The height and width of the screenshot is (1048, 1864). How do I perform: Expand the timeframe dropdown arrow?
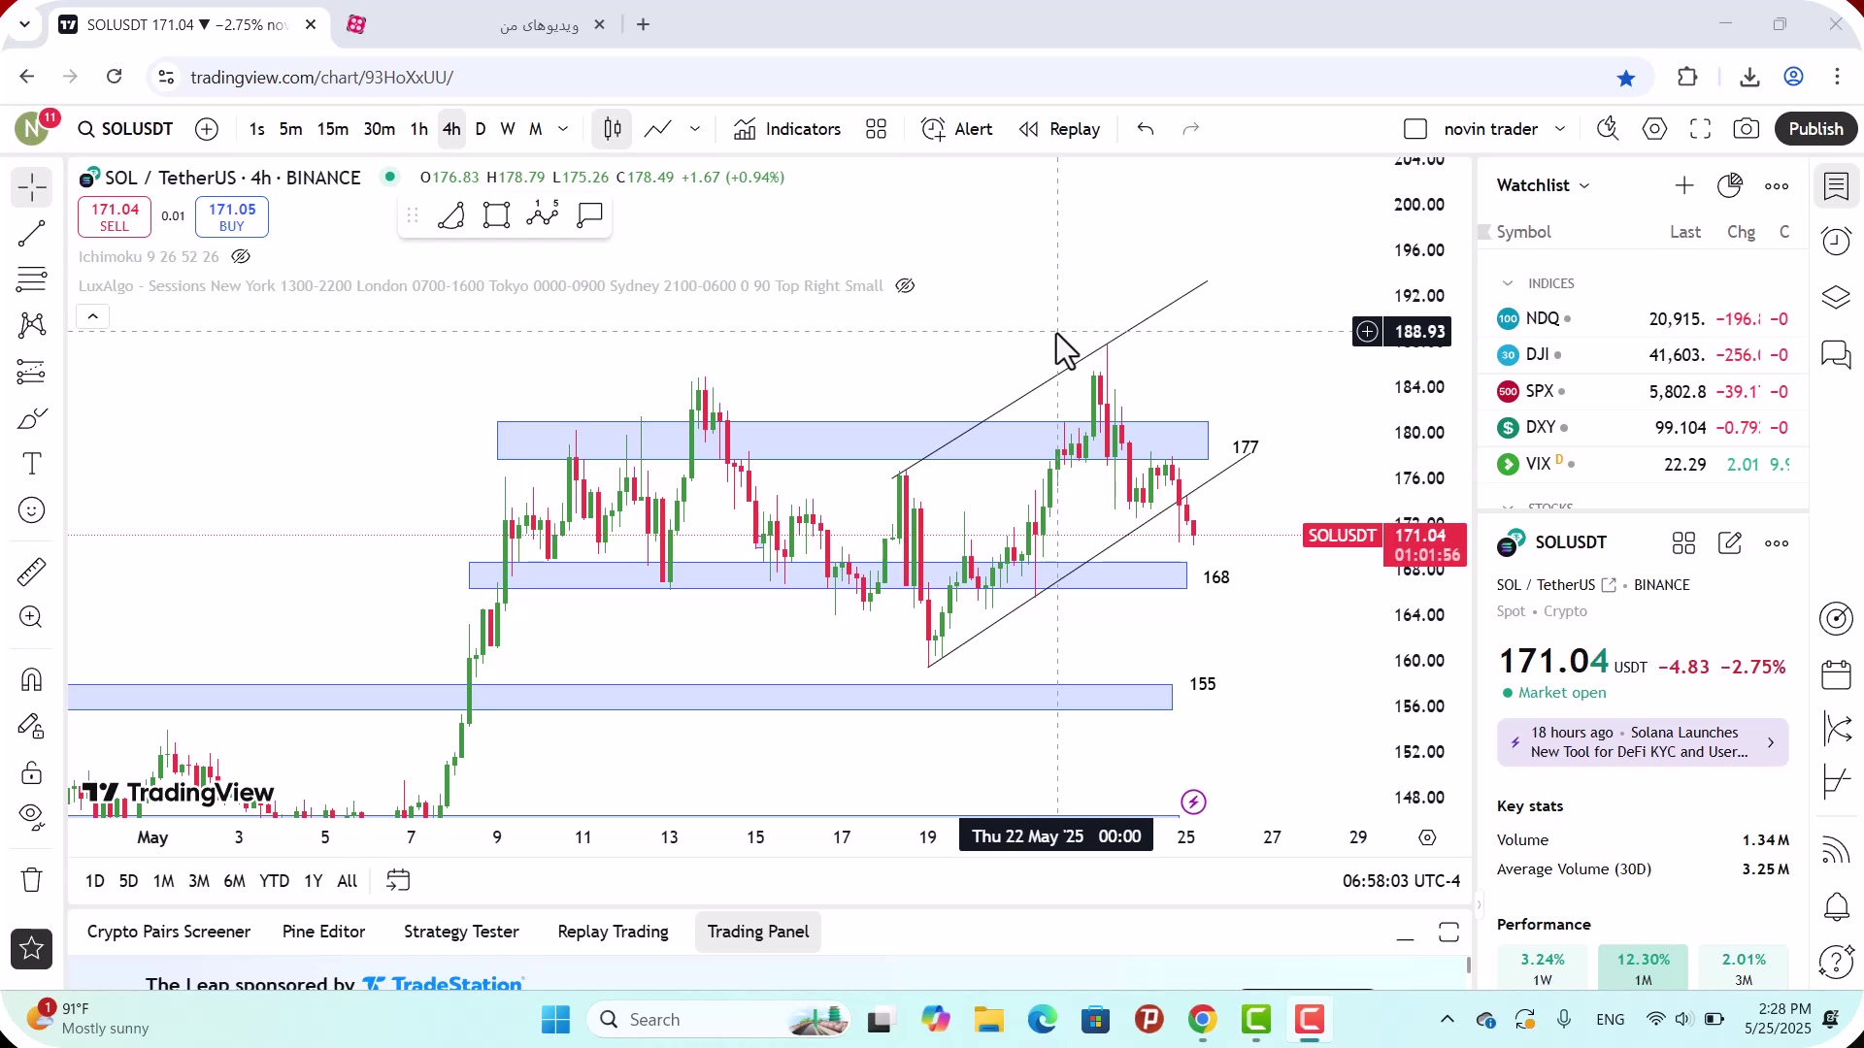tap(563, 129)
